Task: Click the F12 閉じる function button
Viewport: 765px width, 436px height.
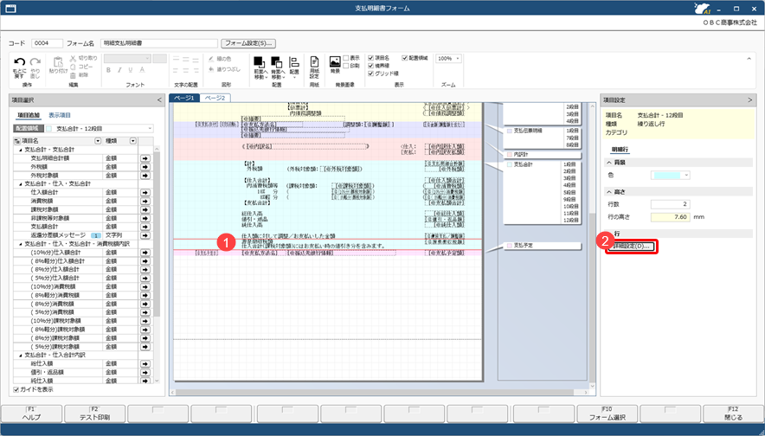Action: (x=733, y=414)
